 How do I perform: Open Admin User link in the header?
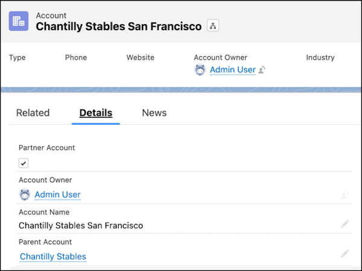click(233, 70)
